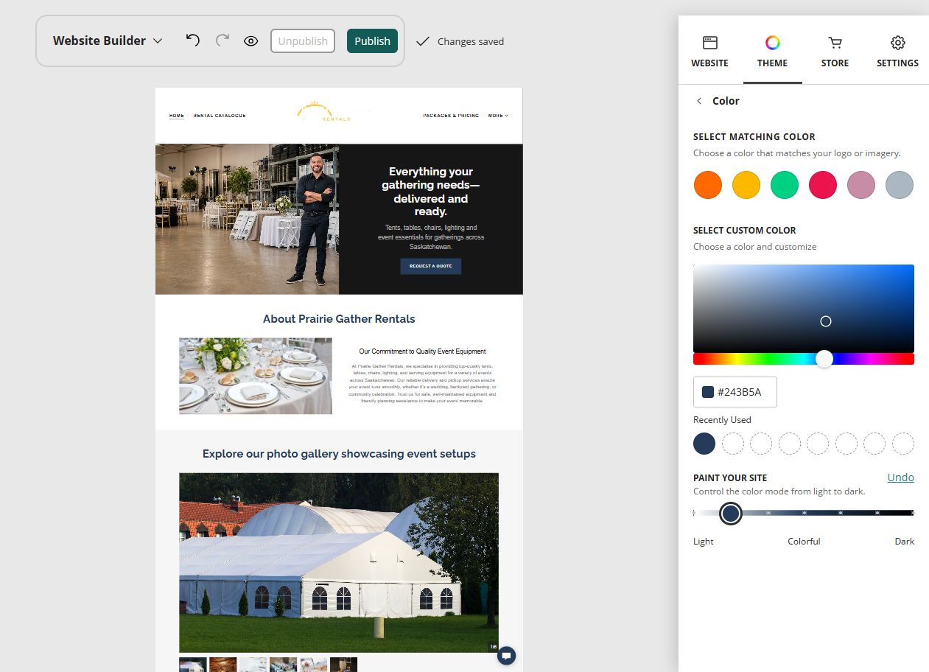Open the Website Builder dropdown
929x672 pixels.
[x=108, y=41]
